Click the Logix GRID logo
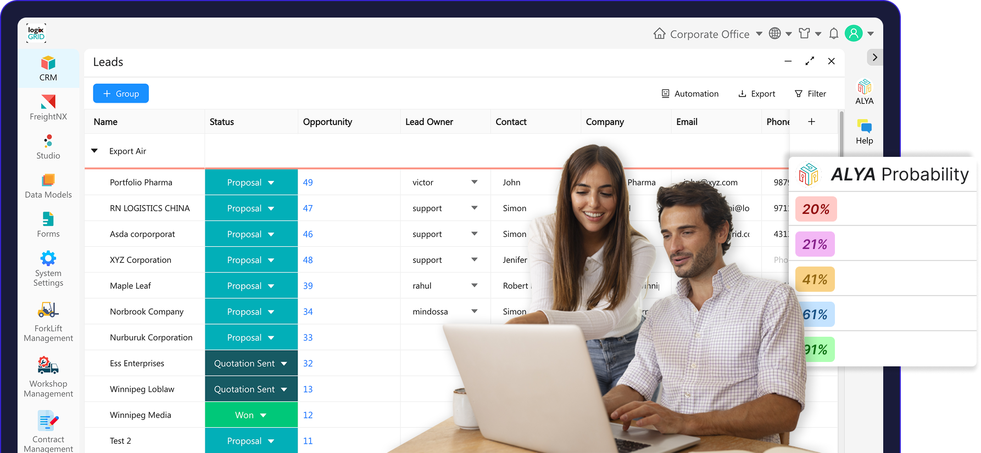The width and height of the screenshot is (981, 453). 36,33
